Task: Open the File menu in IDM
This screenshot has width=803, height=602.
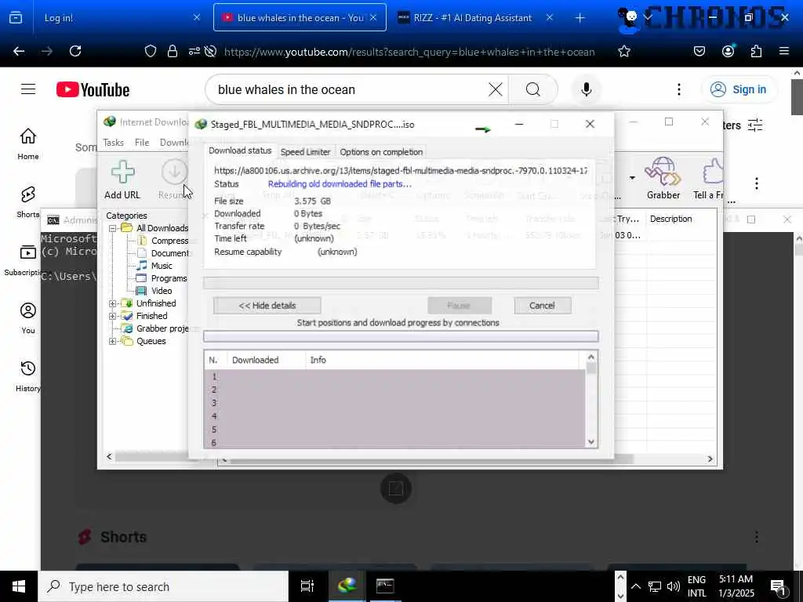Action: (142, 143)
